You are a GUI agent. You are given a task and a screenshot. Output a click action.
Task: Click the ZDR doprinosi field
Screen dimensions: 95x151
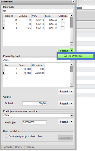click(x=38, y=11)
